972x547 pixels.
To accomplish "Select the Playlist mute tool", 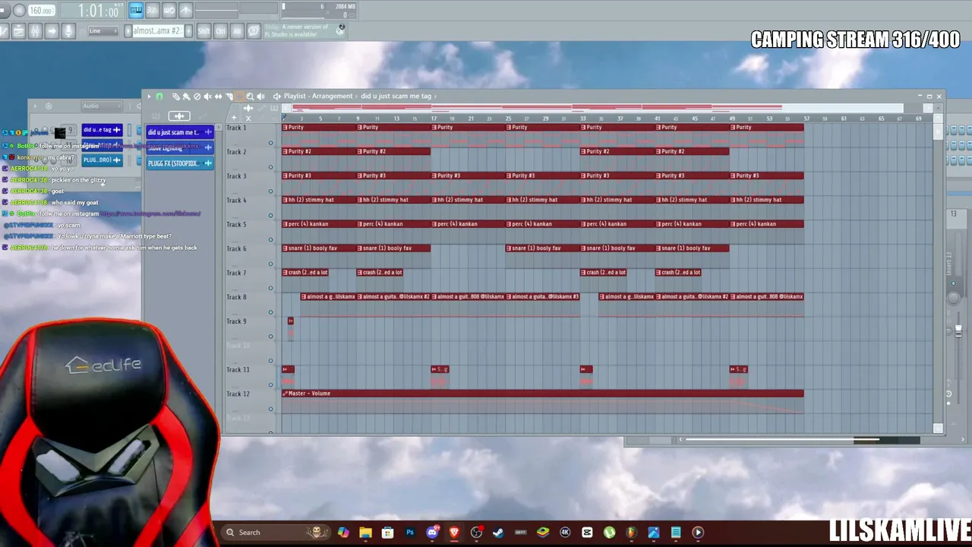I will 207,96.
